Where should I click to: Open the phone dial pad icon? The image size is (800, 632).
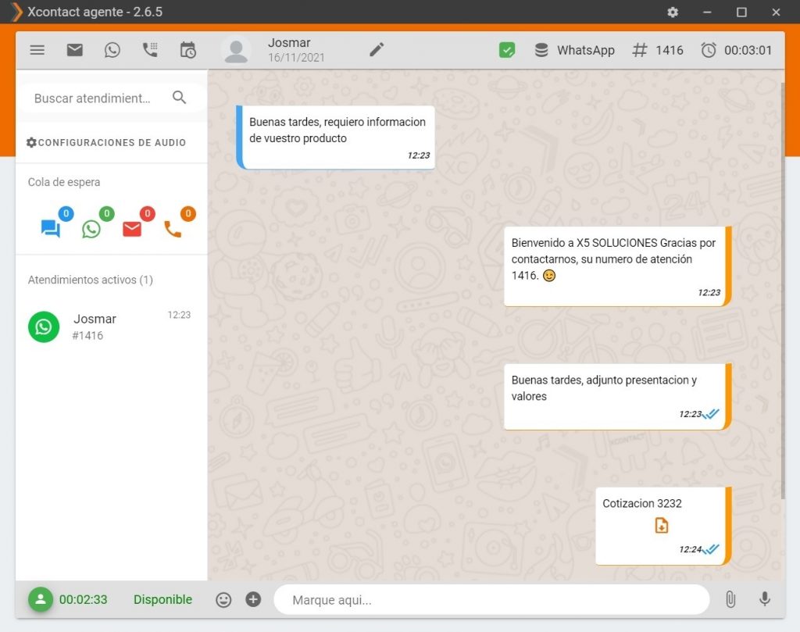coord(150,50)
